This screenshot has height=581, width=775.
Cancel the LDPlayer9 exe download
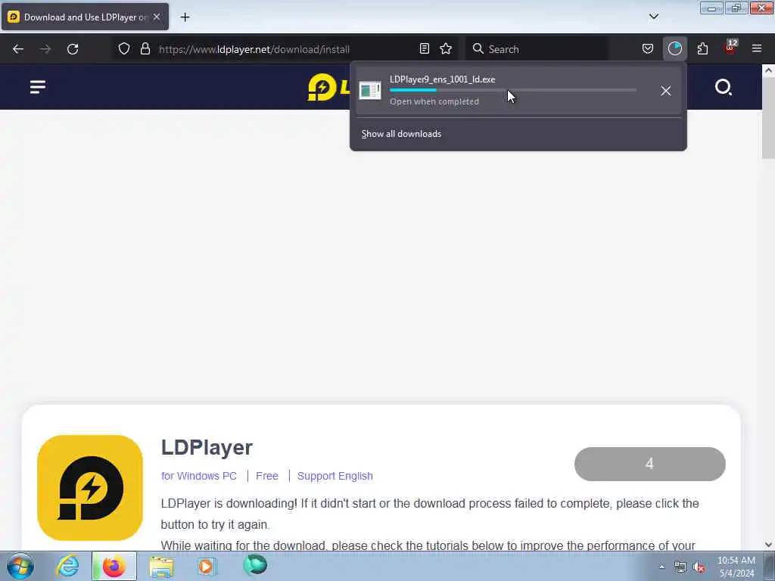tap(666, 91)
